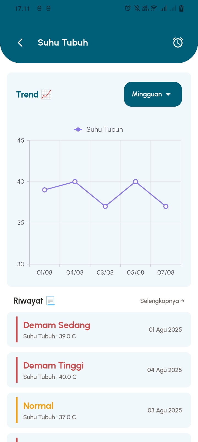Tap the Trend chart emoji icon
This screenshot has width=198, height=442.
46,94
